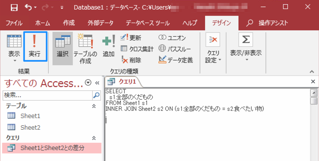Collapse the テーブル group
319x161 pixels.
(x=94, y=106)
